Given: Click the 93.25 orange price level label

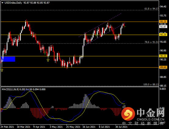Looking at the screenshot, I should (163, 21).
